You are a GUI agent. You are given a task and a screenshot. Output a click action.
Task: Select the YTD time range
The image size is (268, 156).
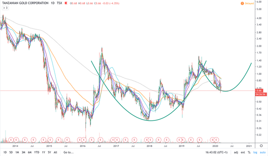[36, 152]
